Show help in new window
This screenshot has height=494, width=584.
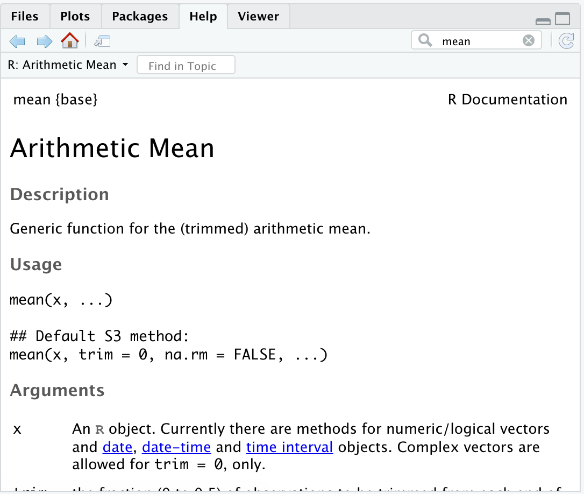coord(102,41)
